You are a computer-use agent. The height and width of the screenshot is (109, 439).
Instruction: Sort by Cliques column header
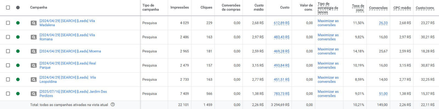tap(206, 8)
